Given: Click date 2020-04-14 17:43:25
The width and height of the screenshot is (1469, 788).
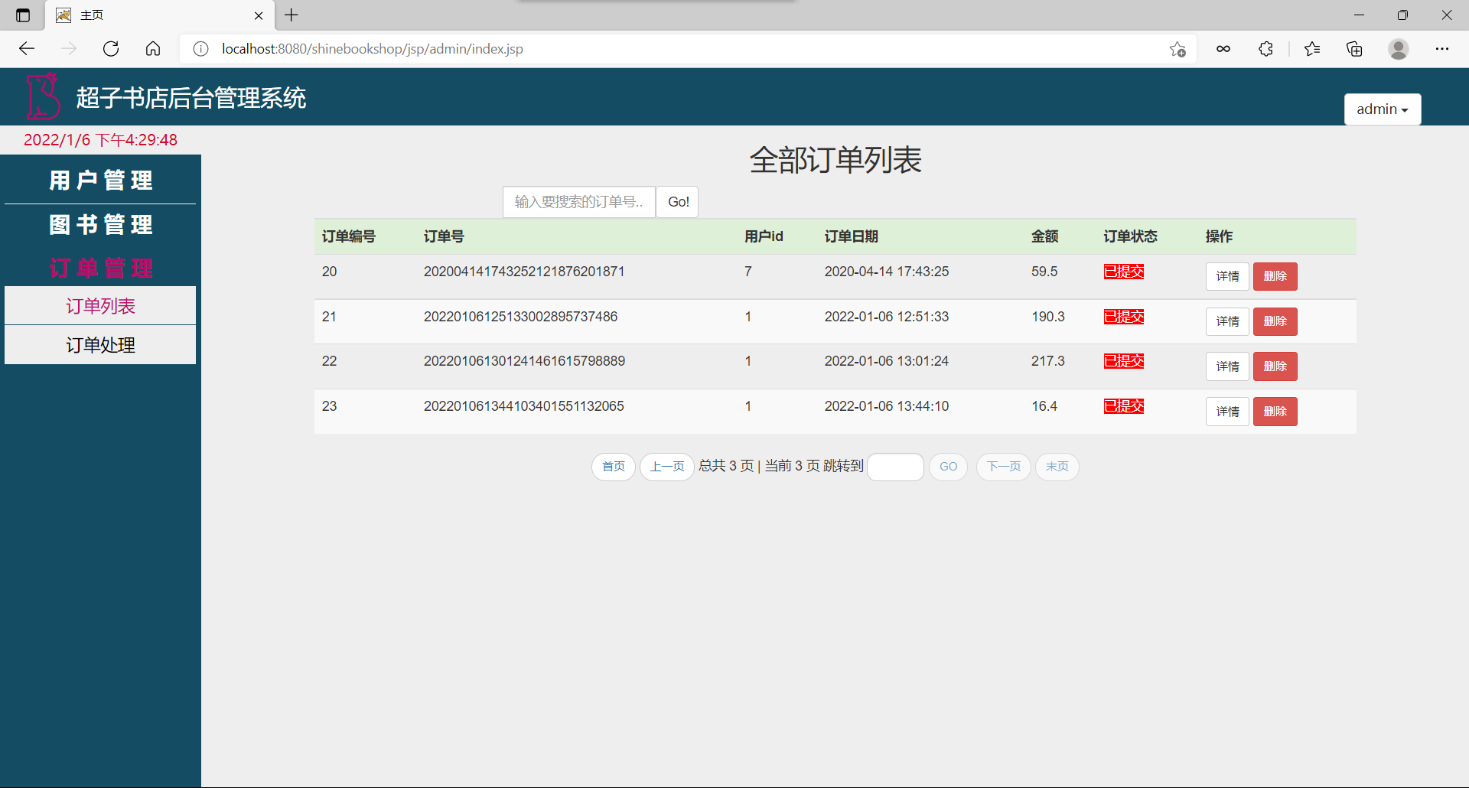Looking at the screenshot, I should (x=887, y=272).
